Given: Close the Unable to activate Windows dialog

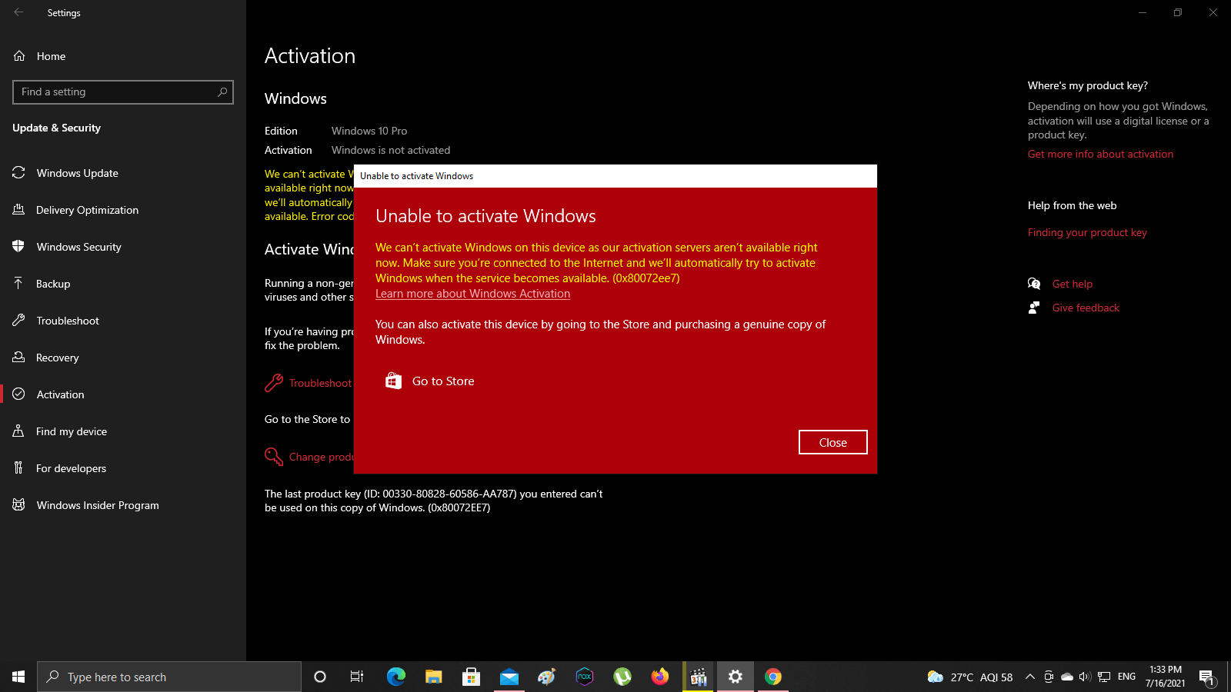Looking at the screenshot, I should coord(832,442).
